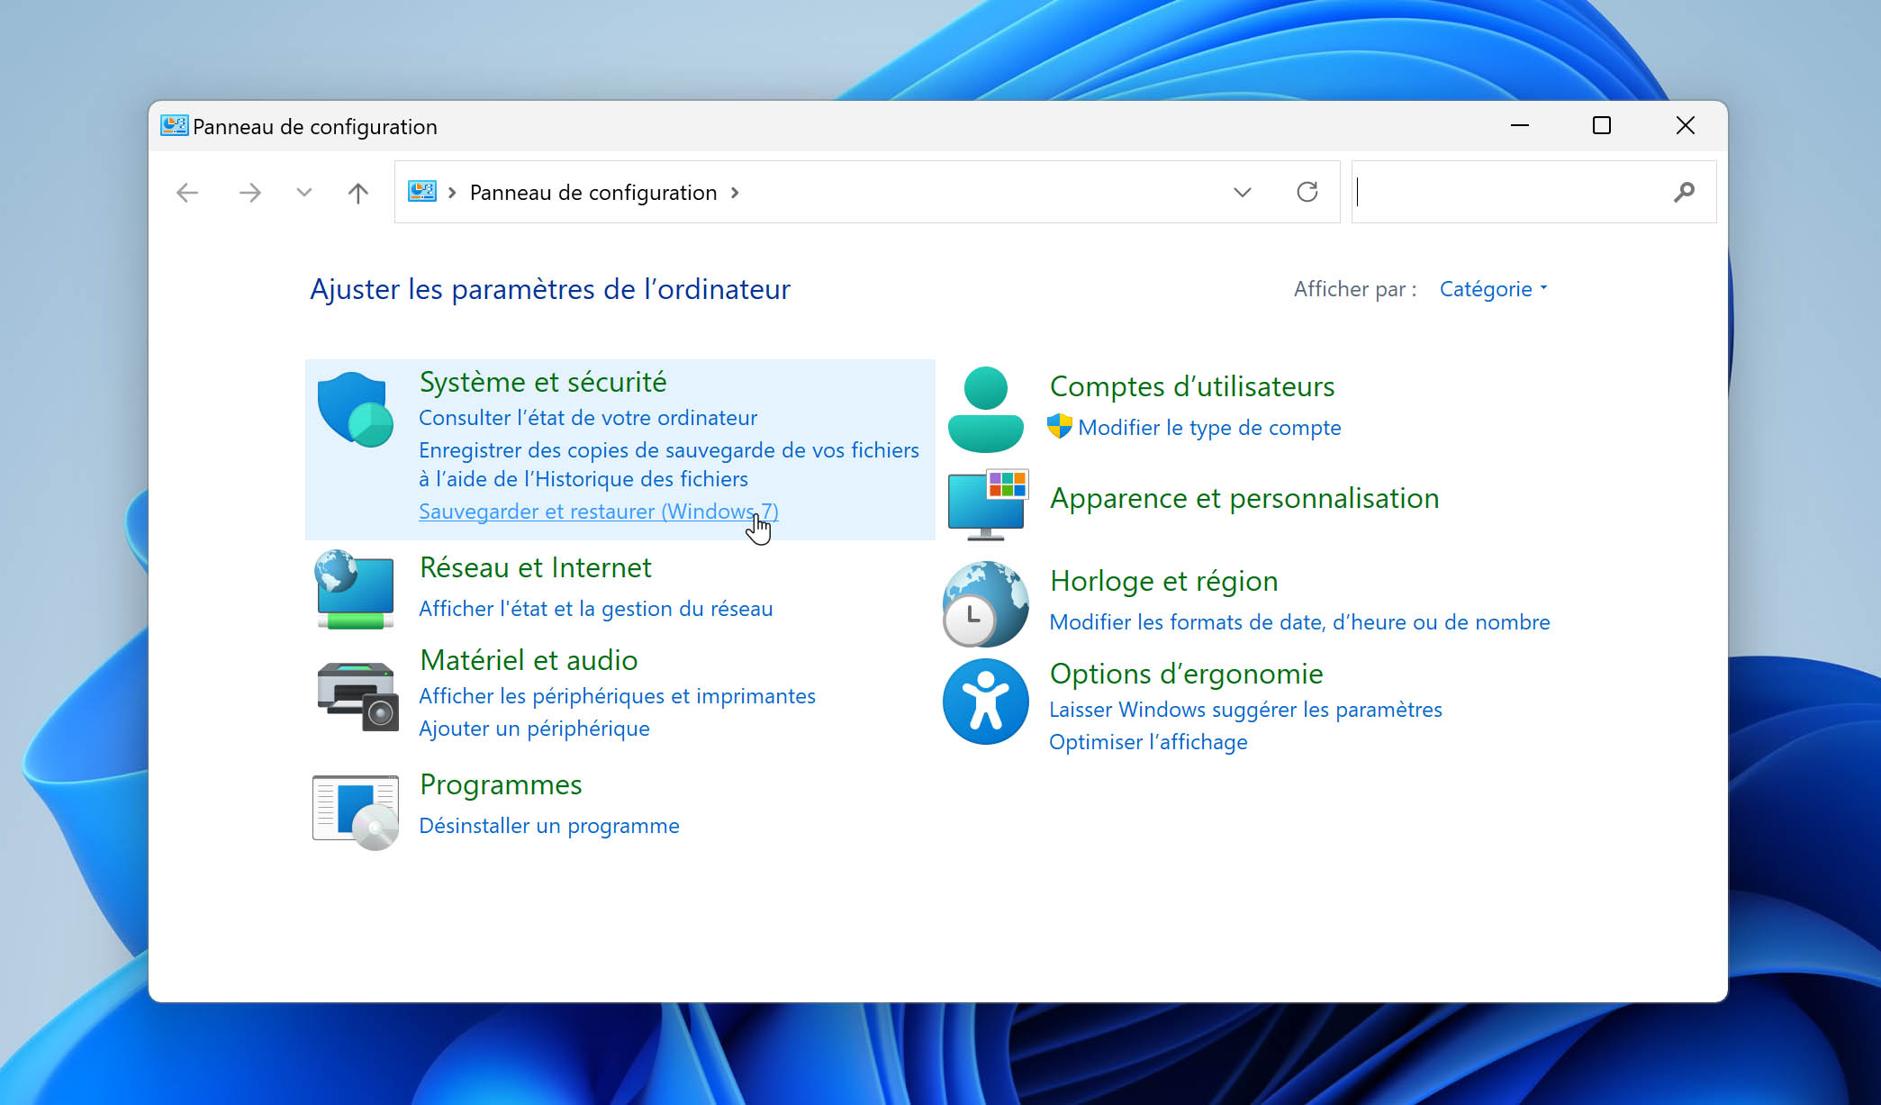Open recent locations dropdown chevron

[x=304, y=192]
